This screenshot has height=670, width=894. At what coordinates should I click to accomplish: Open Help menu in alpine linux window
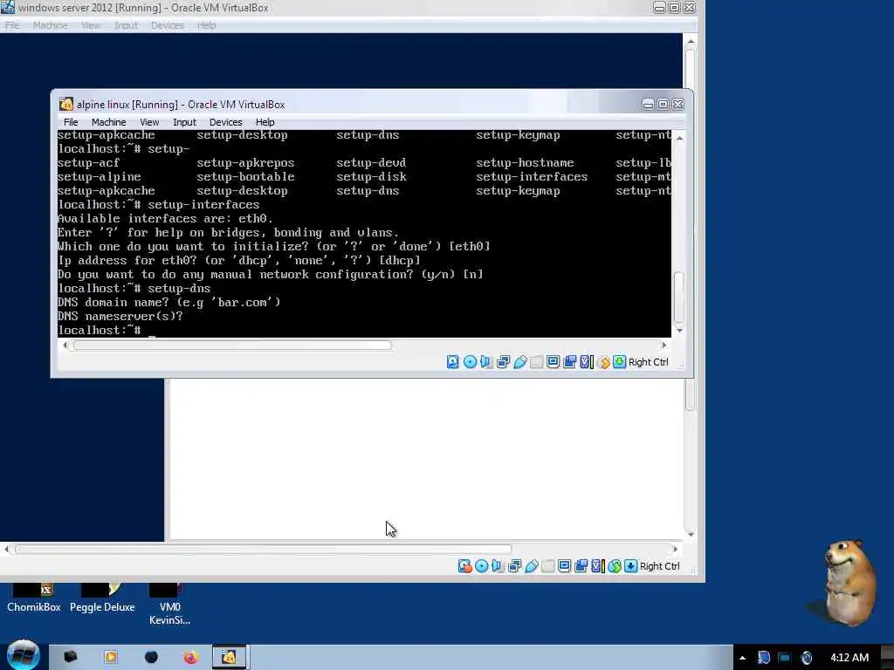click(x=265, y=122)
